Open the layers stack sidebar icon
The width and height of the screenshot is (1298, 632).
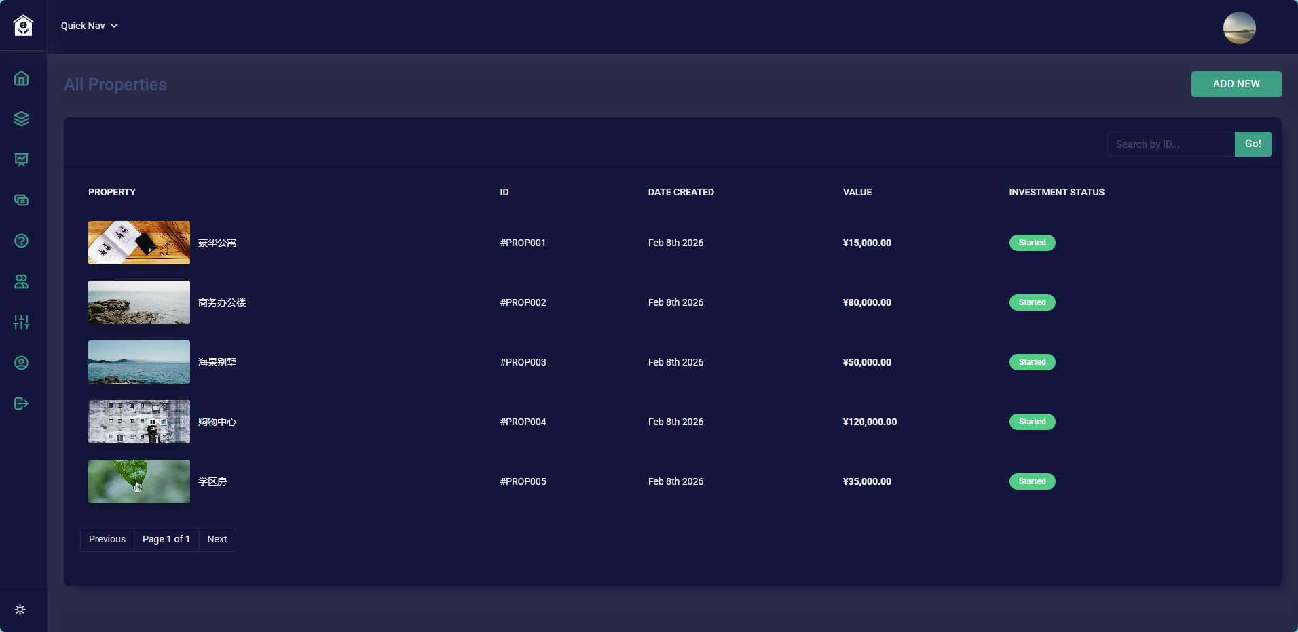tap(22, 119)
